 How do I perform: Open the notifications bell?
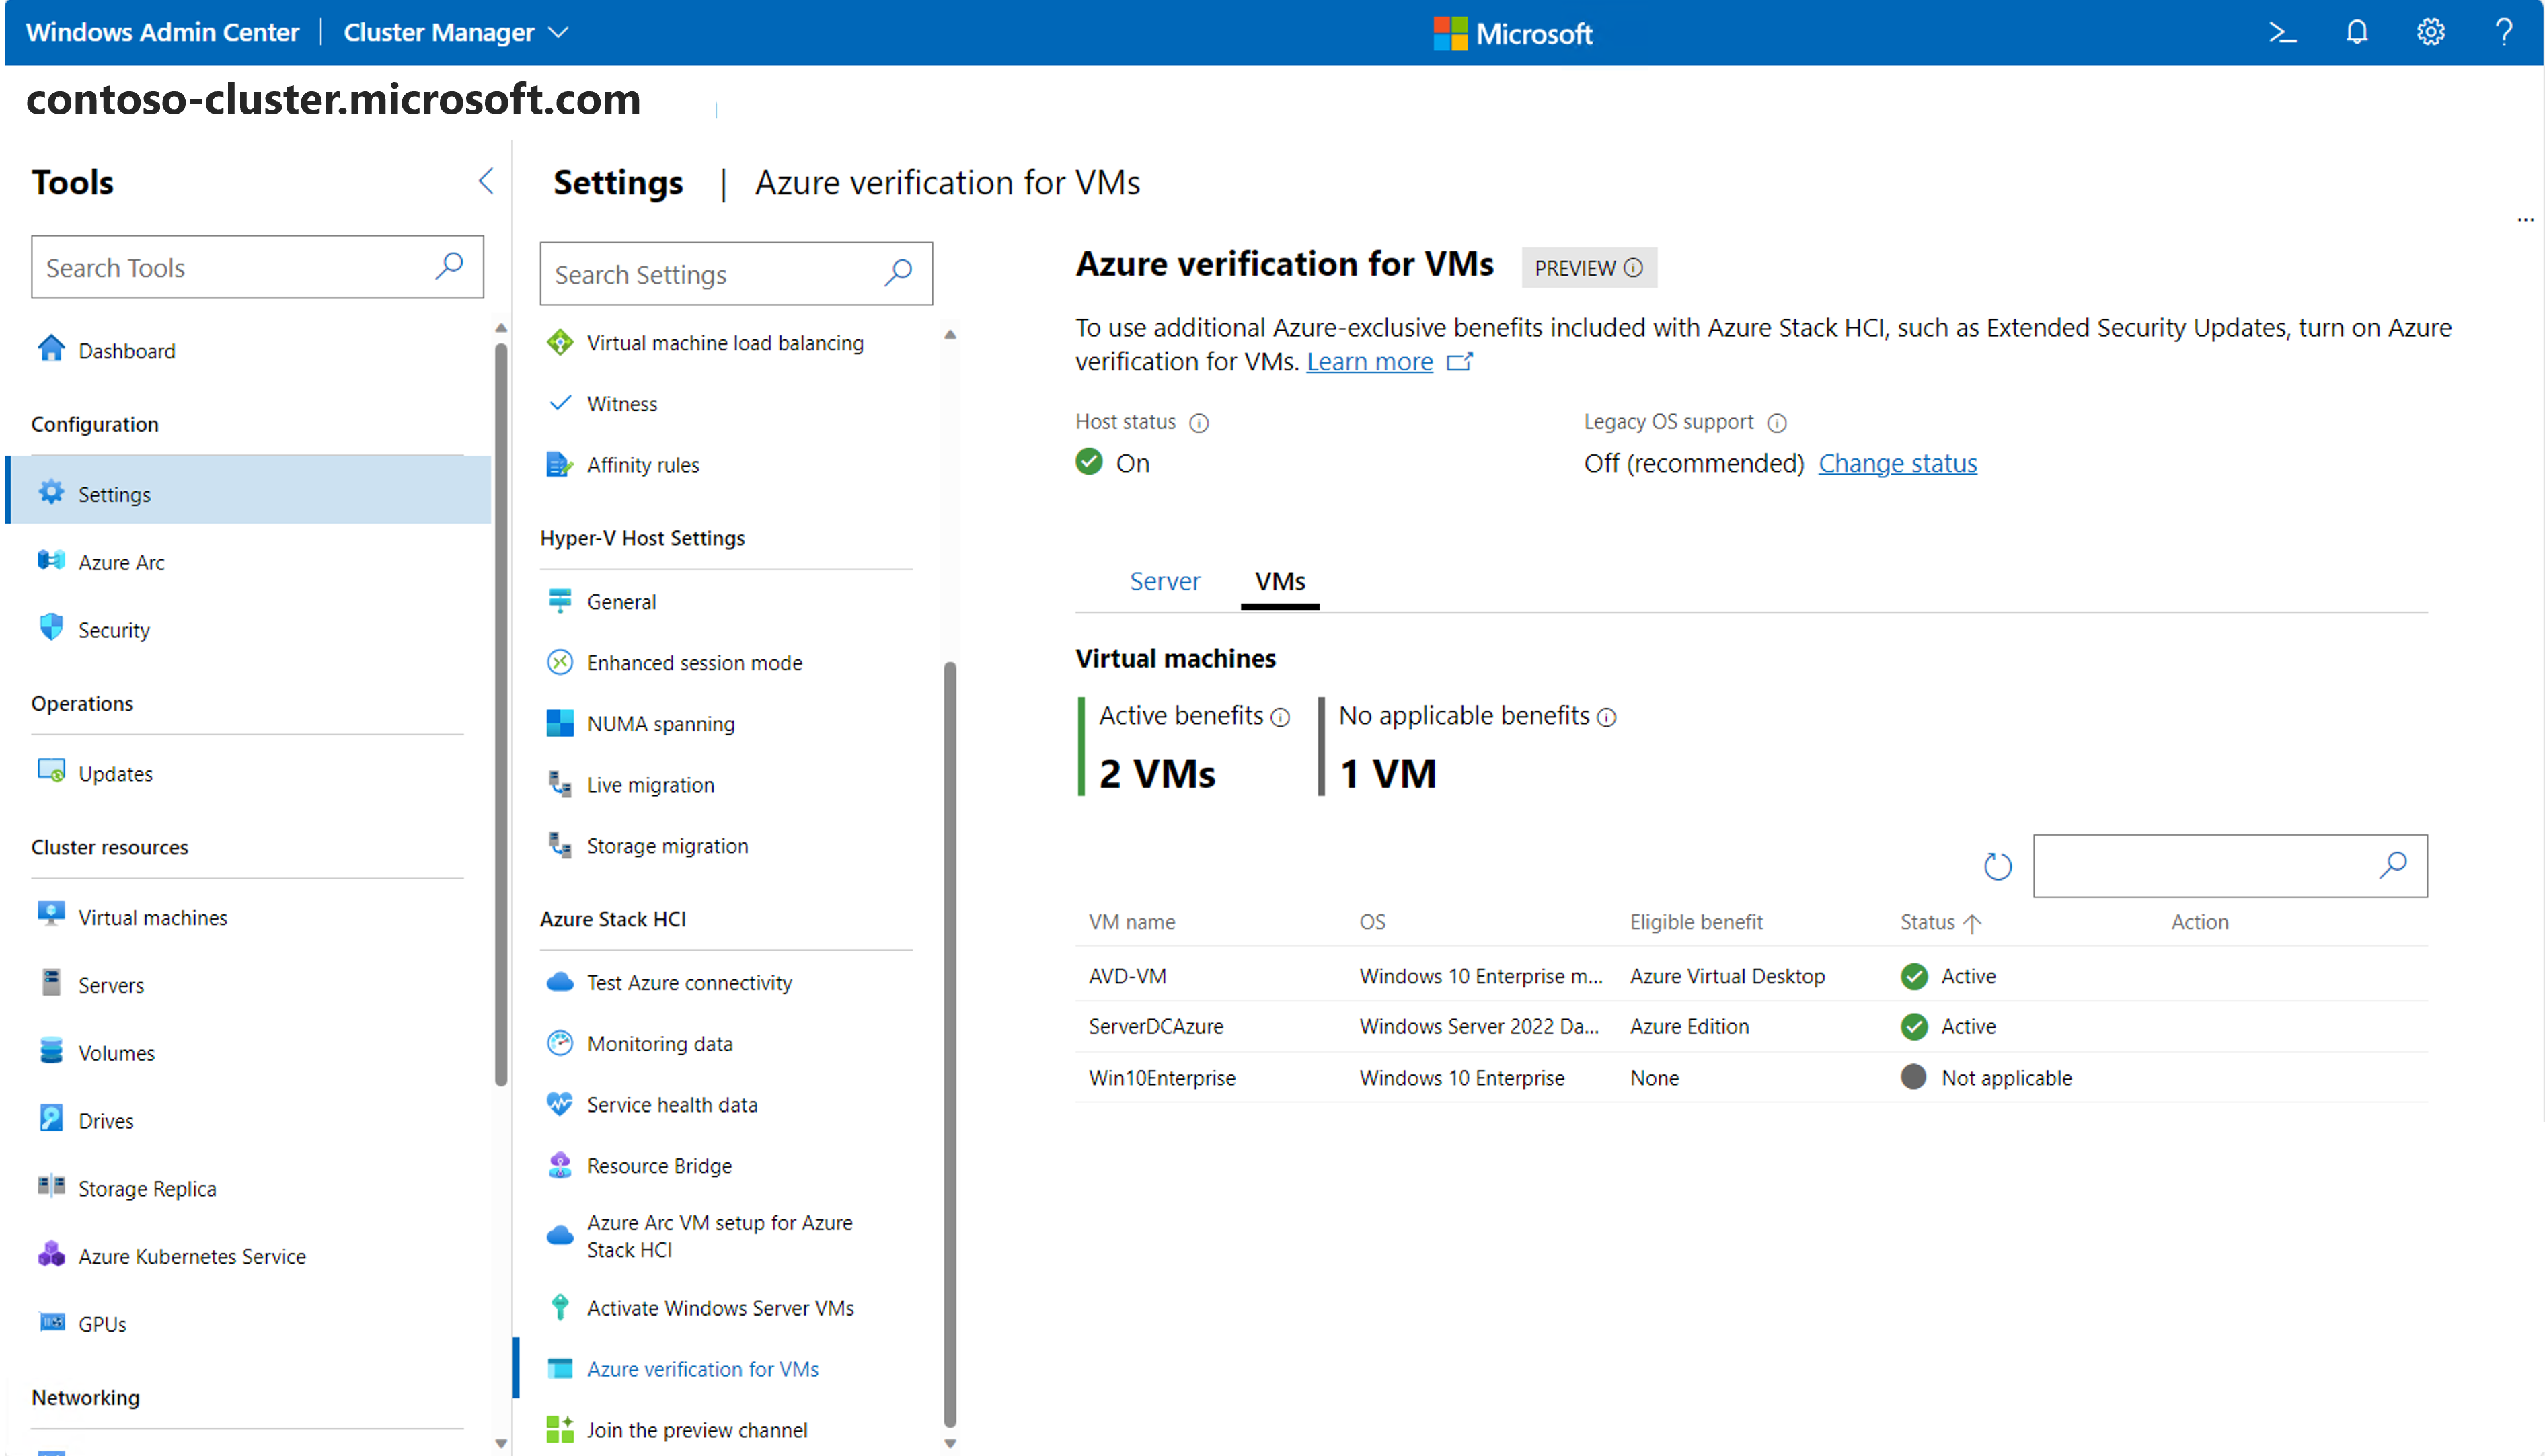pyautogui.click(x=2356, y=32)
